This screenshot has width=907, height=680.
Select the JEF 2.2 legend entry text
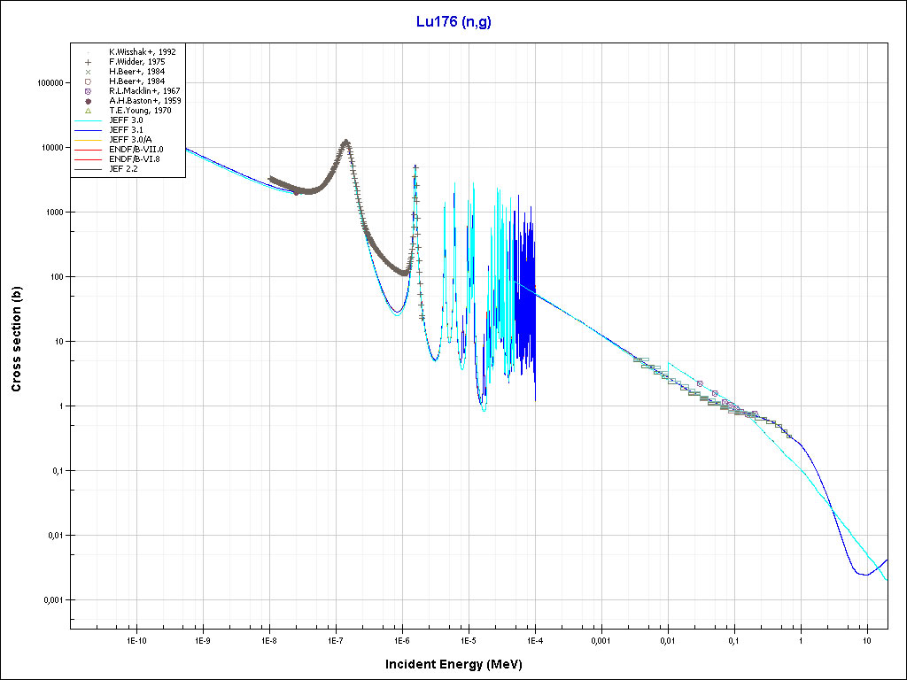tap(123, 168)
